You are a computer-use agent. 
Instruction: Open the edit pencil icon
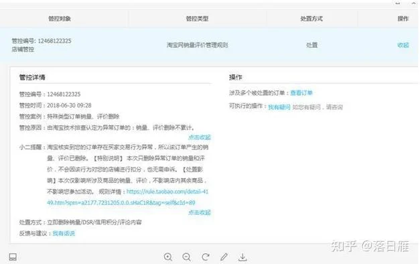tap(224, 257)
